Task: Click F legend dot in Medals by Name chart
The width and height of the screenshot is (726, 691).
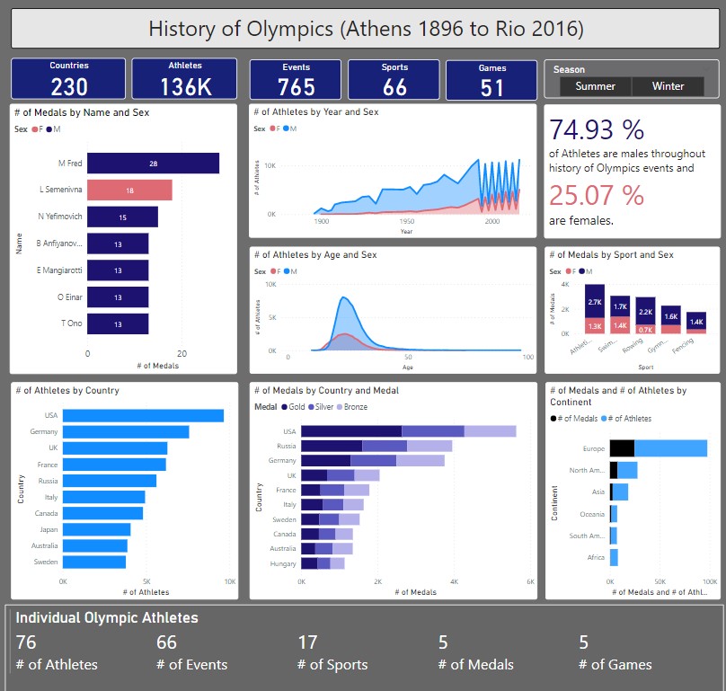Action: pos(35,129)
